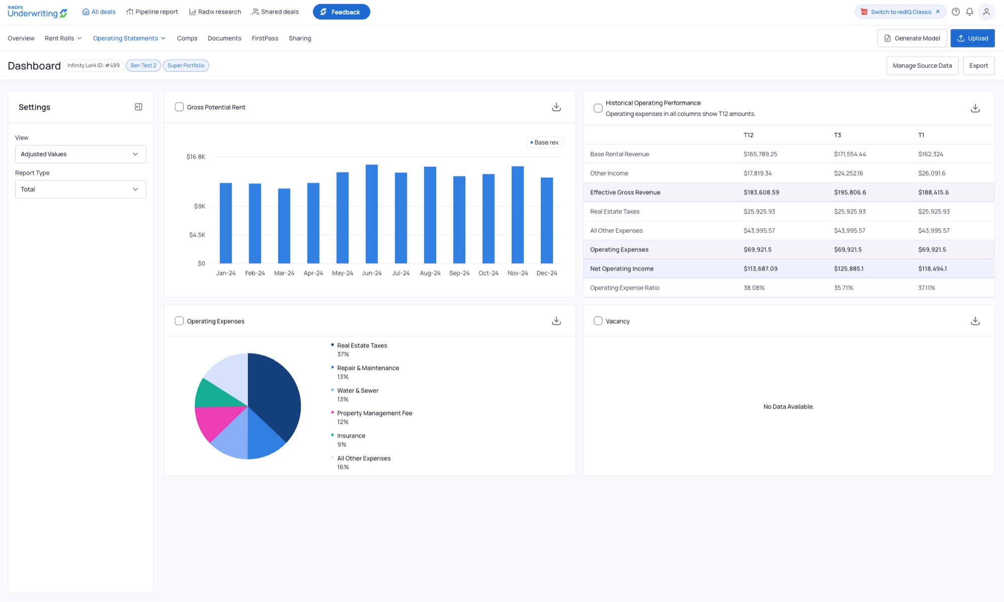Open the help question mark icon
The width and height of the screenshot is (1004, 602).
pos(956,12)
